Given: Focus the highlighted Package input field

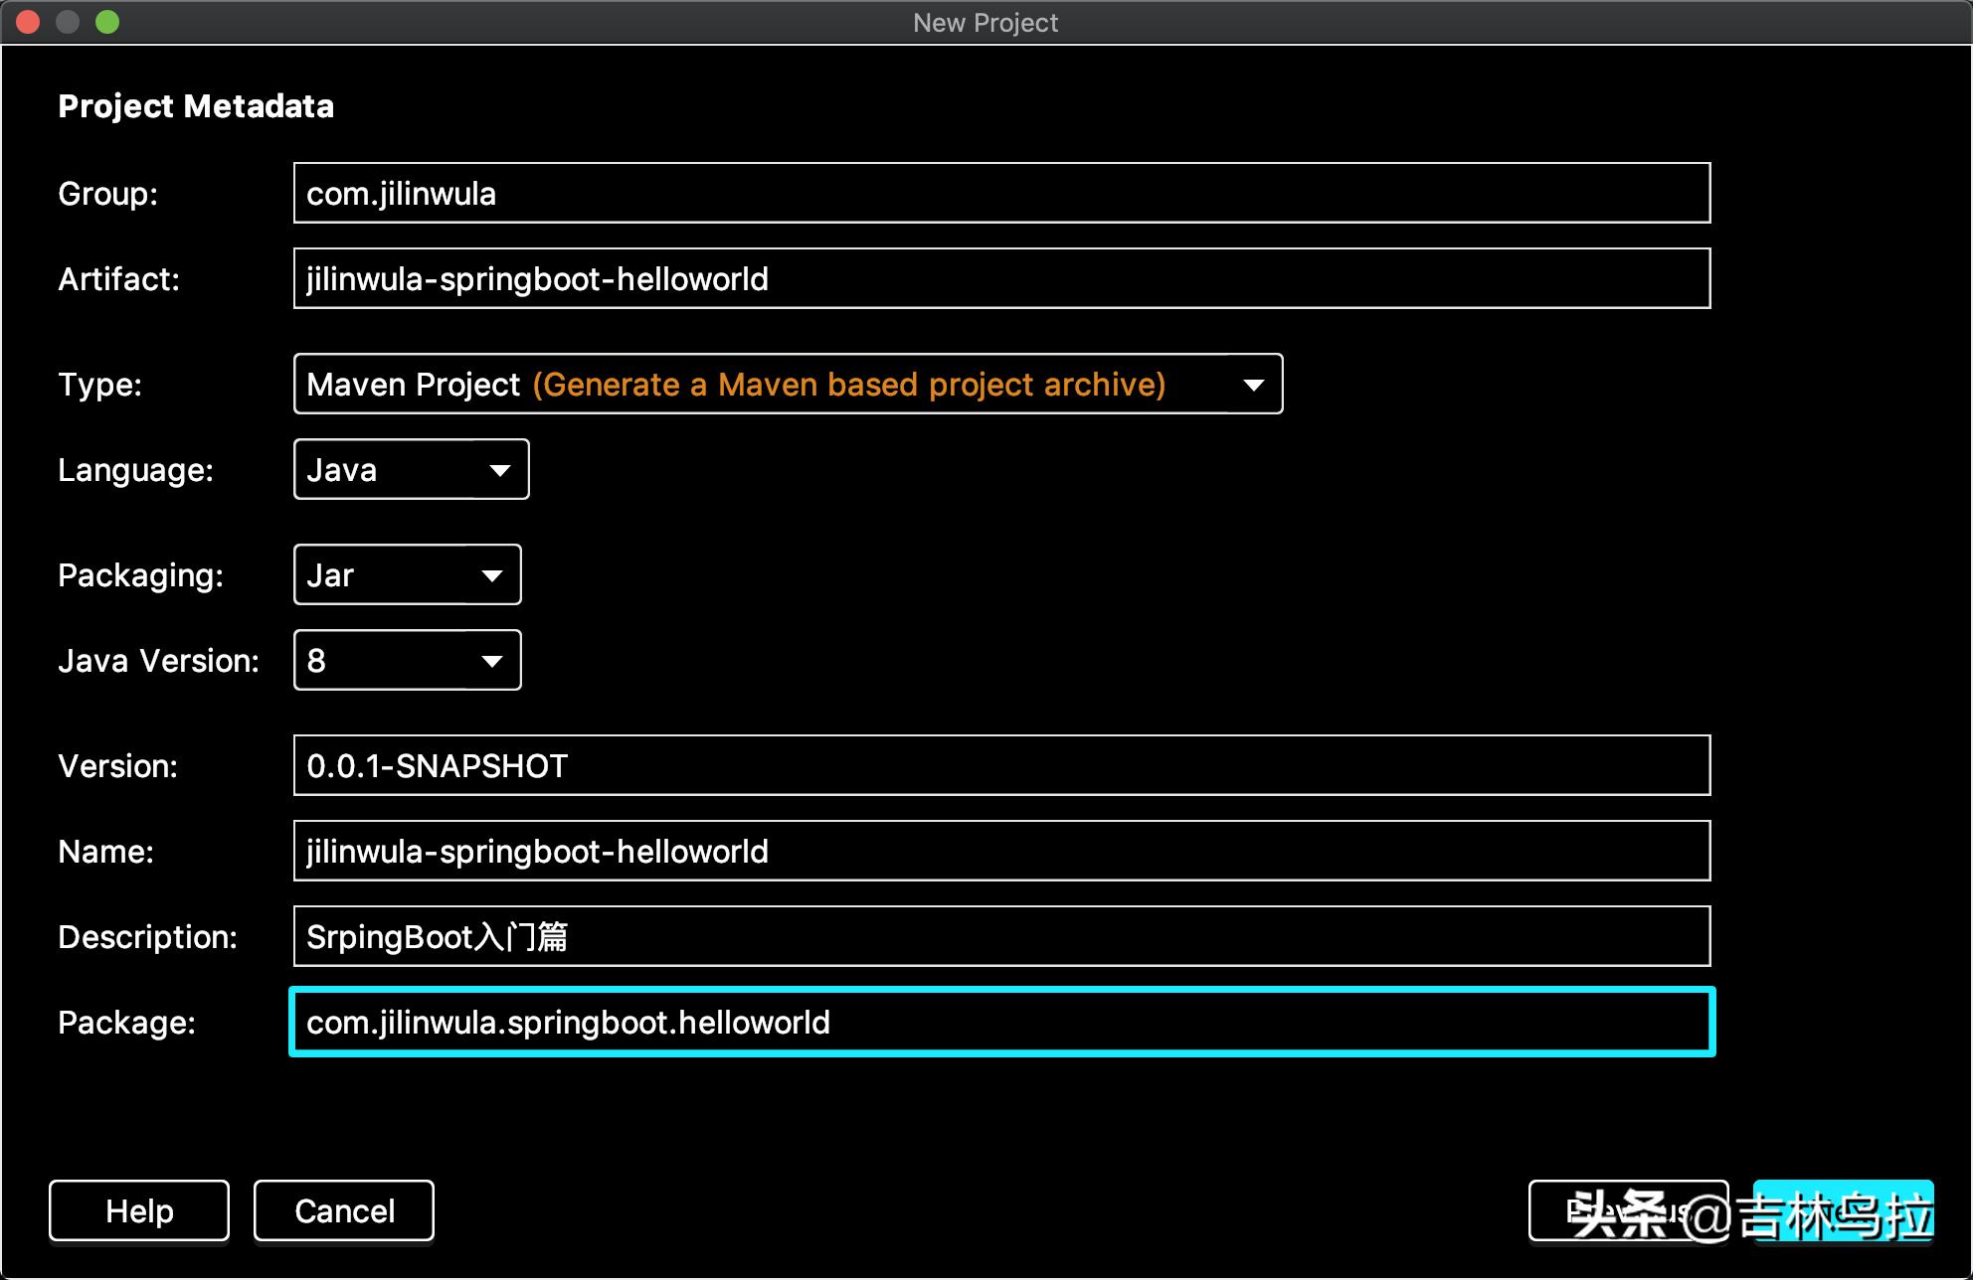Looking at the screenshot, I should pos(1000,1022).
